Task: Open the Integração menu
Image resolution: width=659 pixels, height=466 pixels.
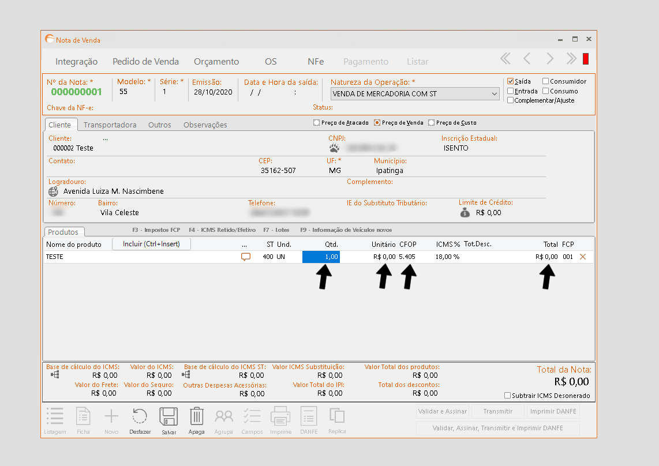Action: click(x=77, y=61)
